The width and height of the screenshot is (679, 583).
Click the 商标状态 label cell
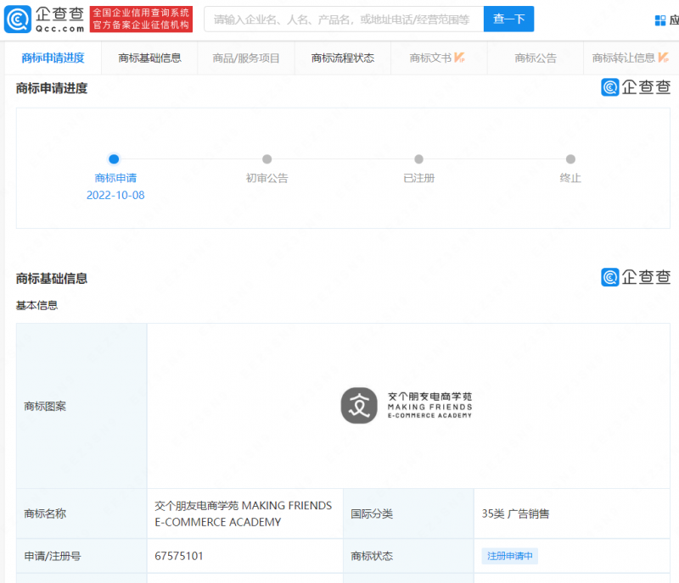[x=408, y=556]
